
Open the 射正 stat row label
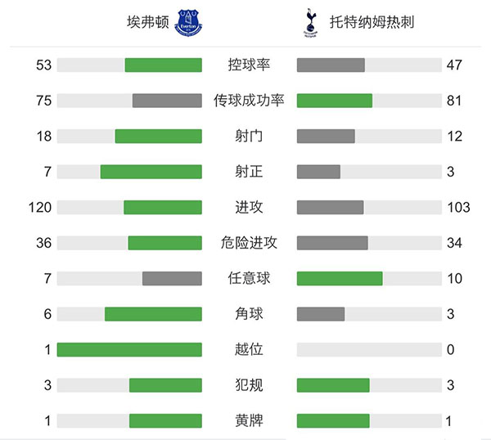click(249, 172)
